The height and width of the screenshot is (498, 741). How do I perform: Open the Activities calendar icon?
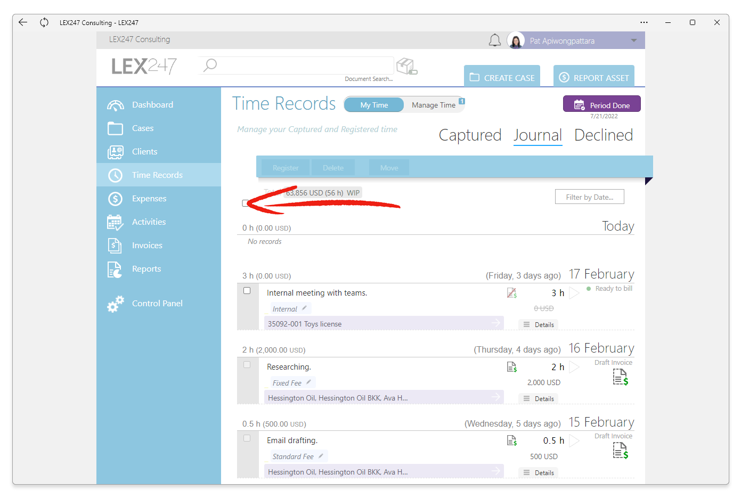click(x=115, y=222)
